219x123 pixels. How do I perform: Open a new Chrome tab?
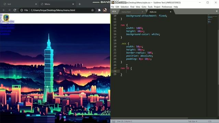[x=80, y=4]
